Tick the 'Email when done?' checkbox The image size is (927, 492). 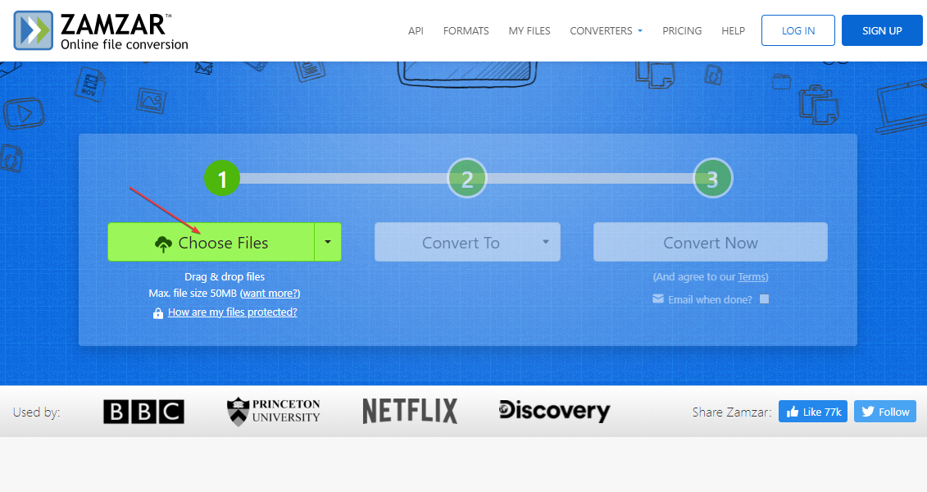(765, 299)
